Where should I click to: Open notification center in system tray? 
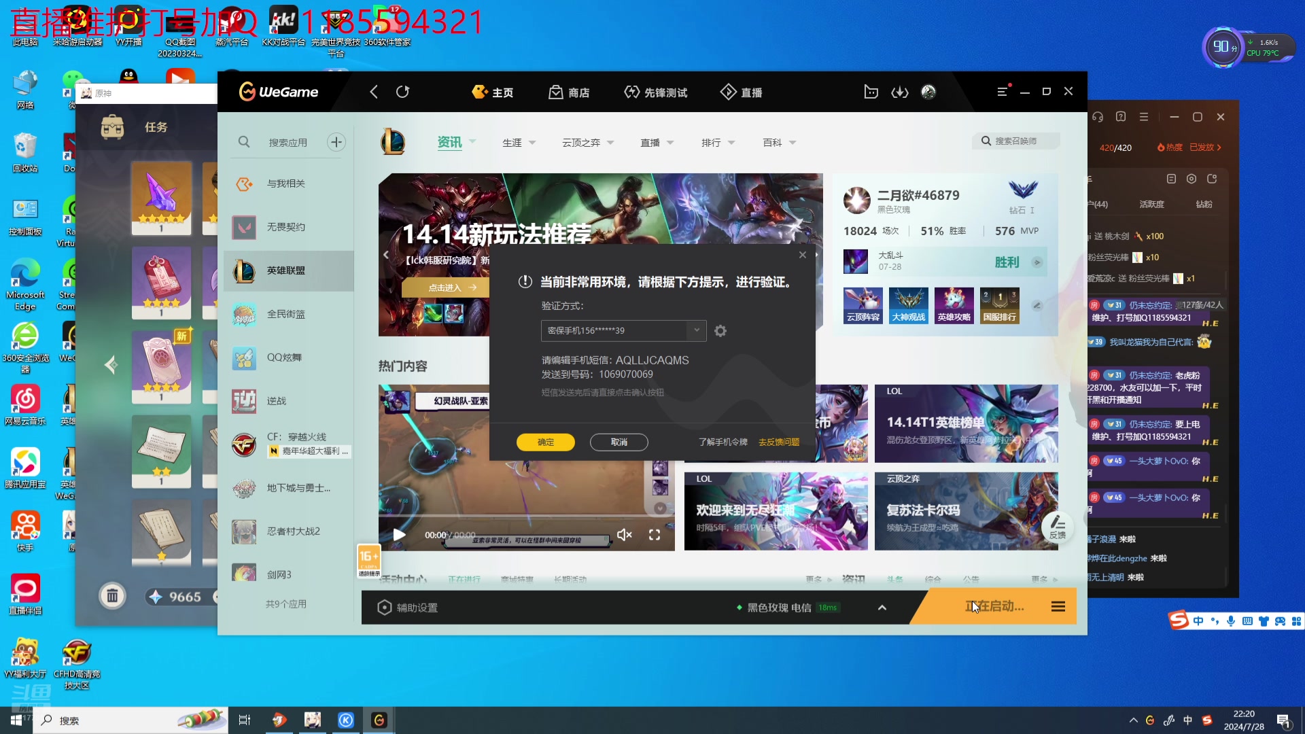(x=1285, y=721)
